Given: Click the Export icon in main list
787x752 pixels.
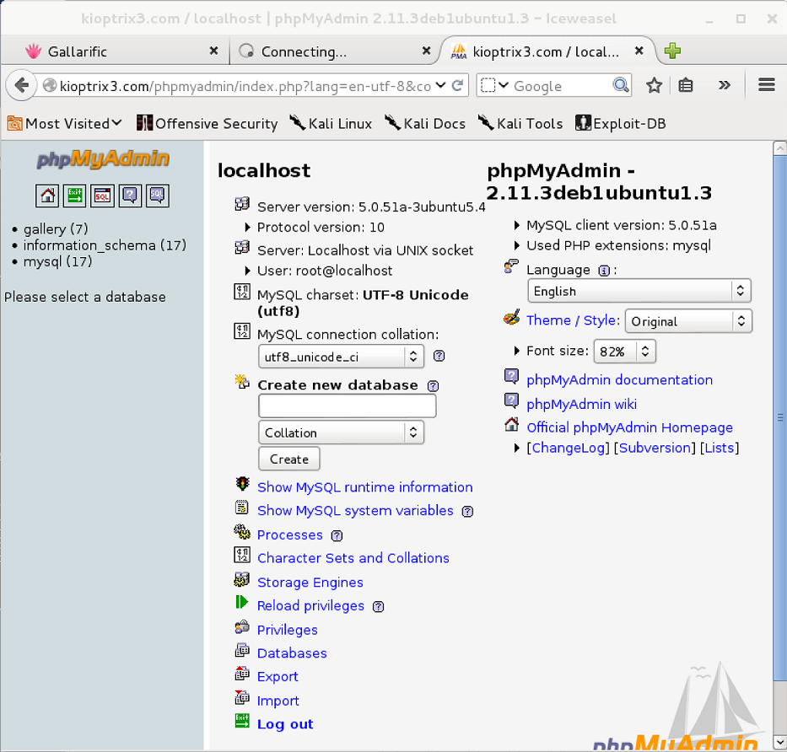Looking at the screenshot, I should [242, 674].
